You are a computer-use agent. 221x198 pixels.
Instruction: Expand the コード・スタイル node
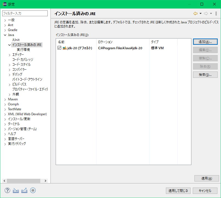[x=9, y=65]
